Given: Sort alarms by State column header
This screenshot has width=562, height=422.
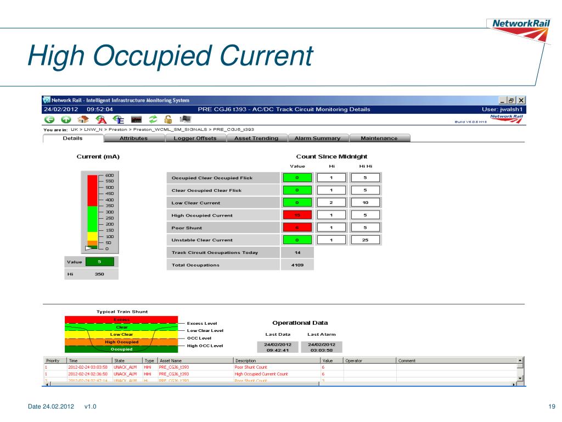Looking at the screenshot, I should 127,360.
